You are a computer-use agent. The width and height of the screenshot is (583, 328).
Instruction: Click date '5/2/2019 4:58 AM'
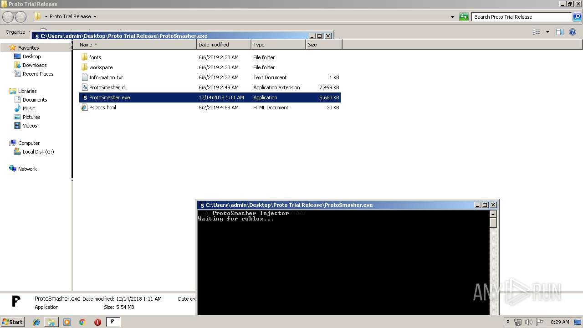(x=219, y=108)
